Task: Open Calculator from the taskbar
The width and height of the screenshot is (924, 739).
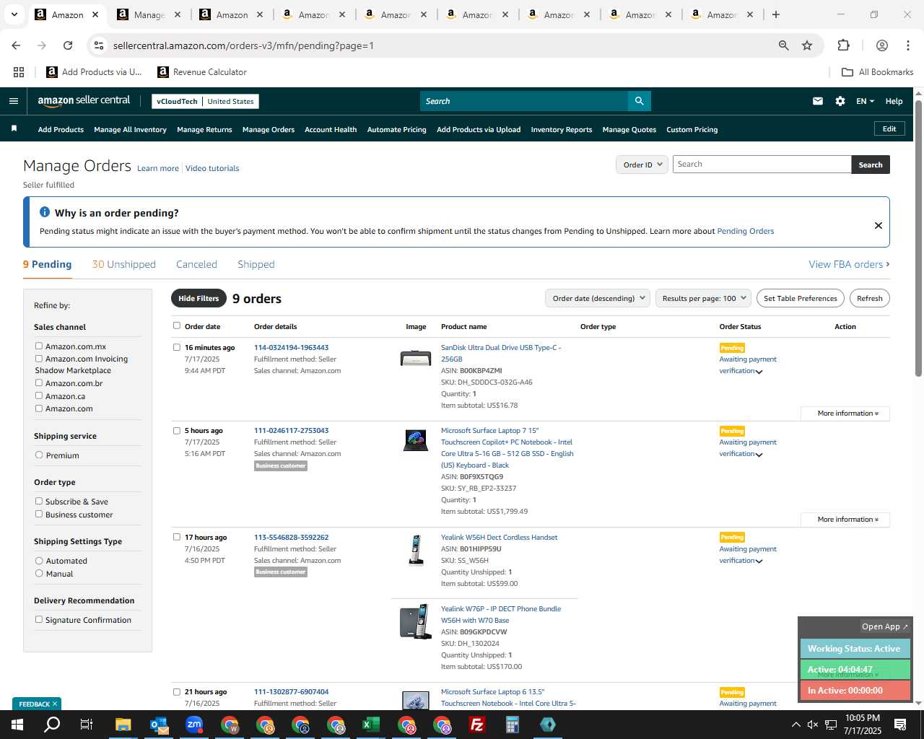Action: (x=513, y=725)
